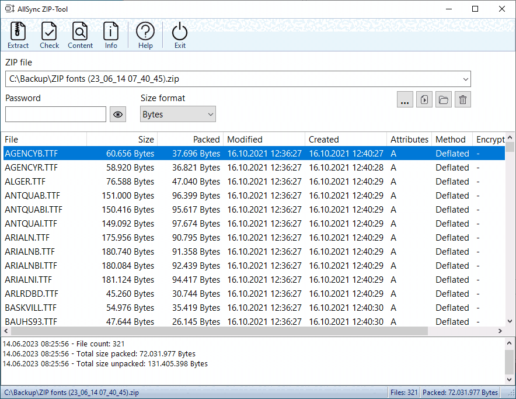Screen dimensions: 516x399
Task: Select the Extract tool
Action: point(18,35)
